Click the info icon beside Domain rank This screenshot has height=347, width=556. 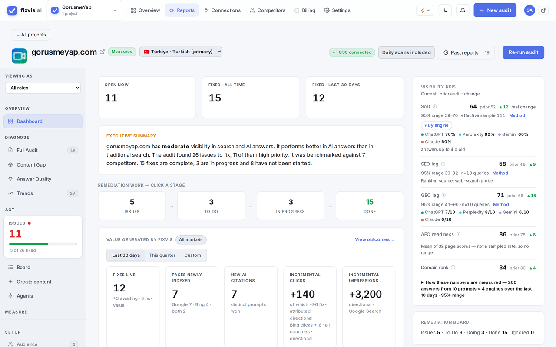pos(453,268)
